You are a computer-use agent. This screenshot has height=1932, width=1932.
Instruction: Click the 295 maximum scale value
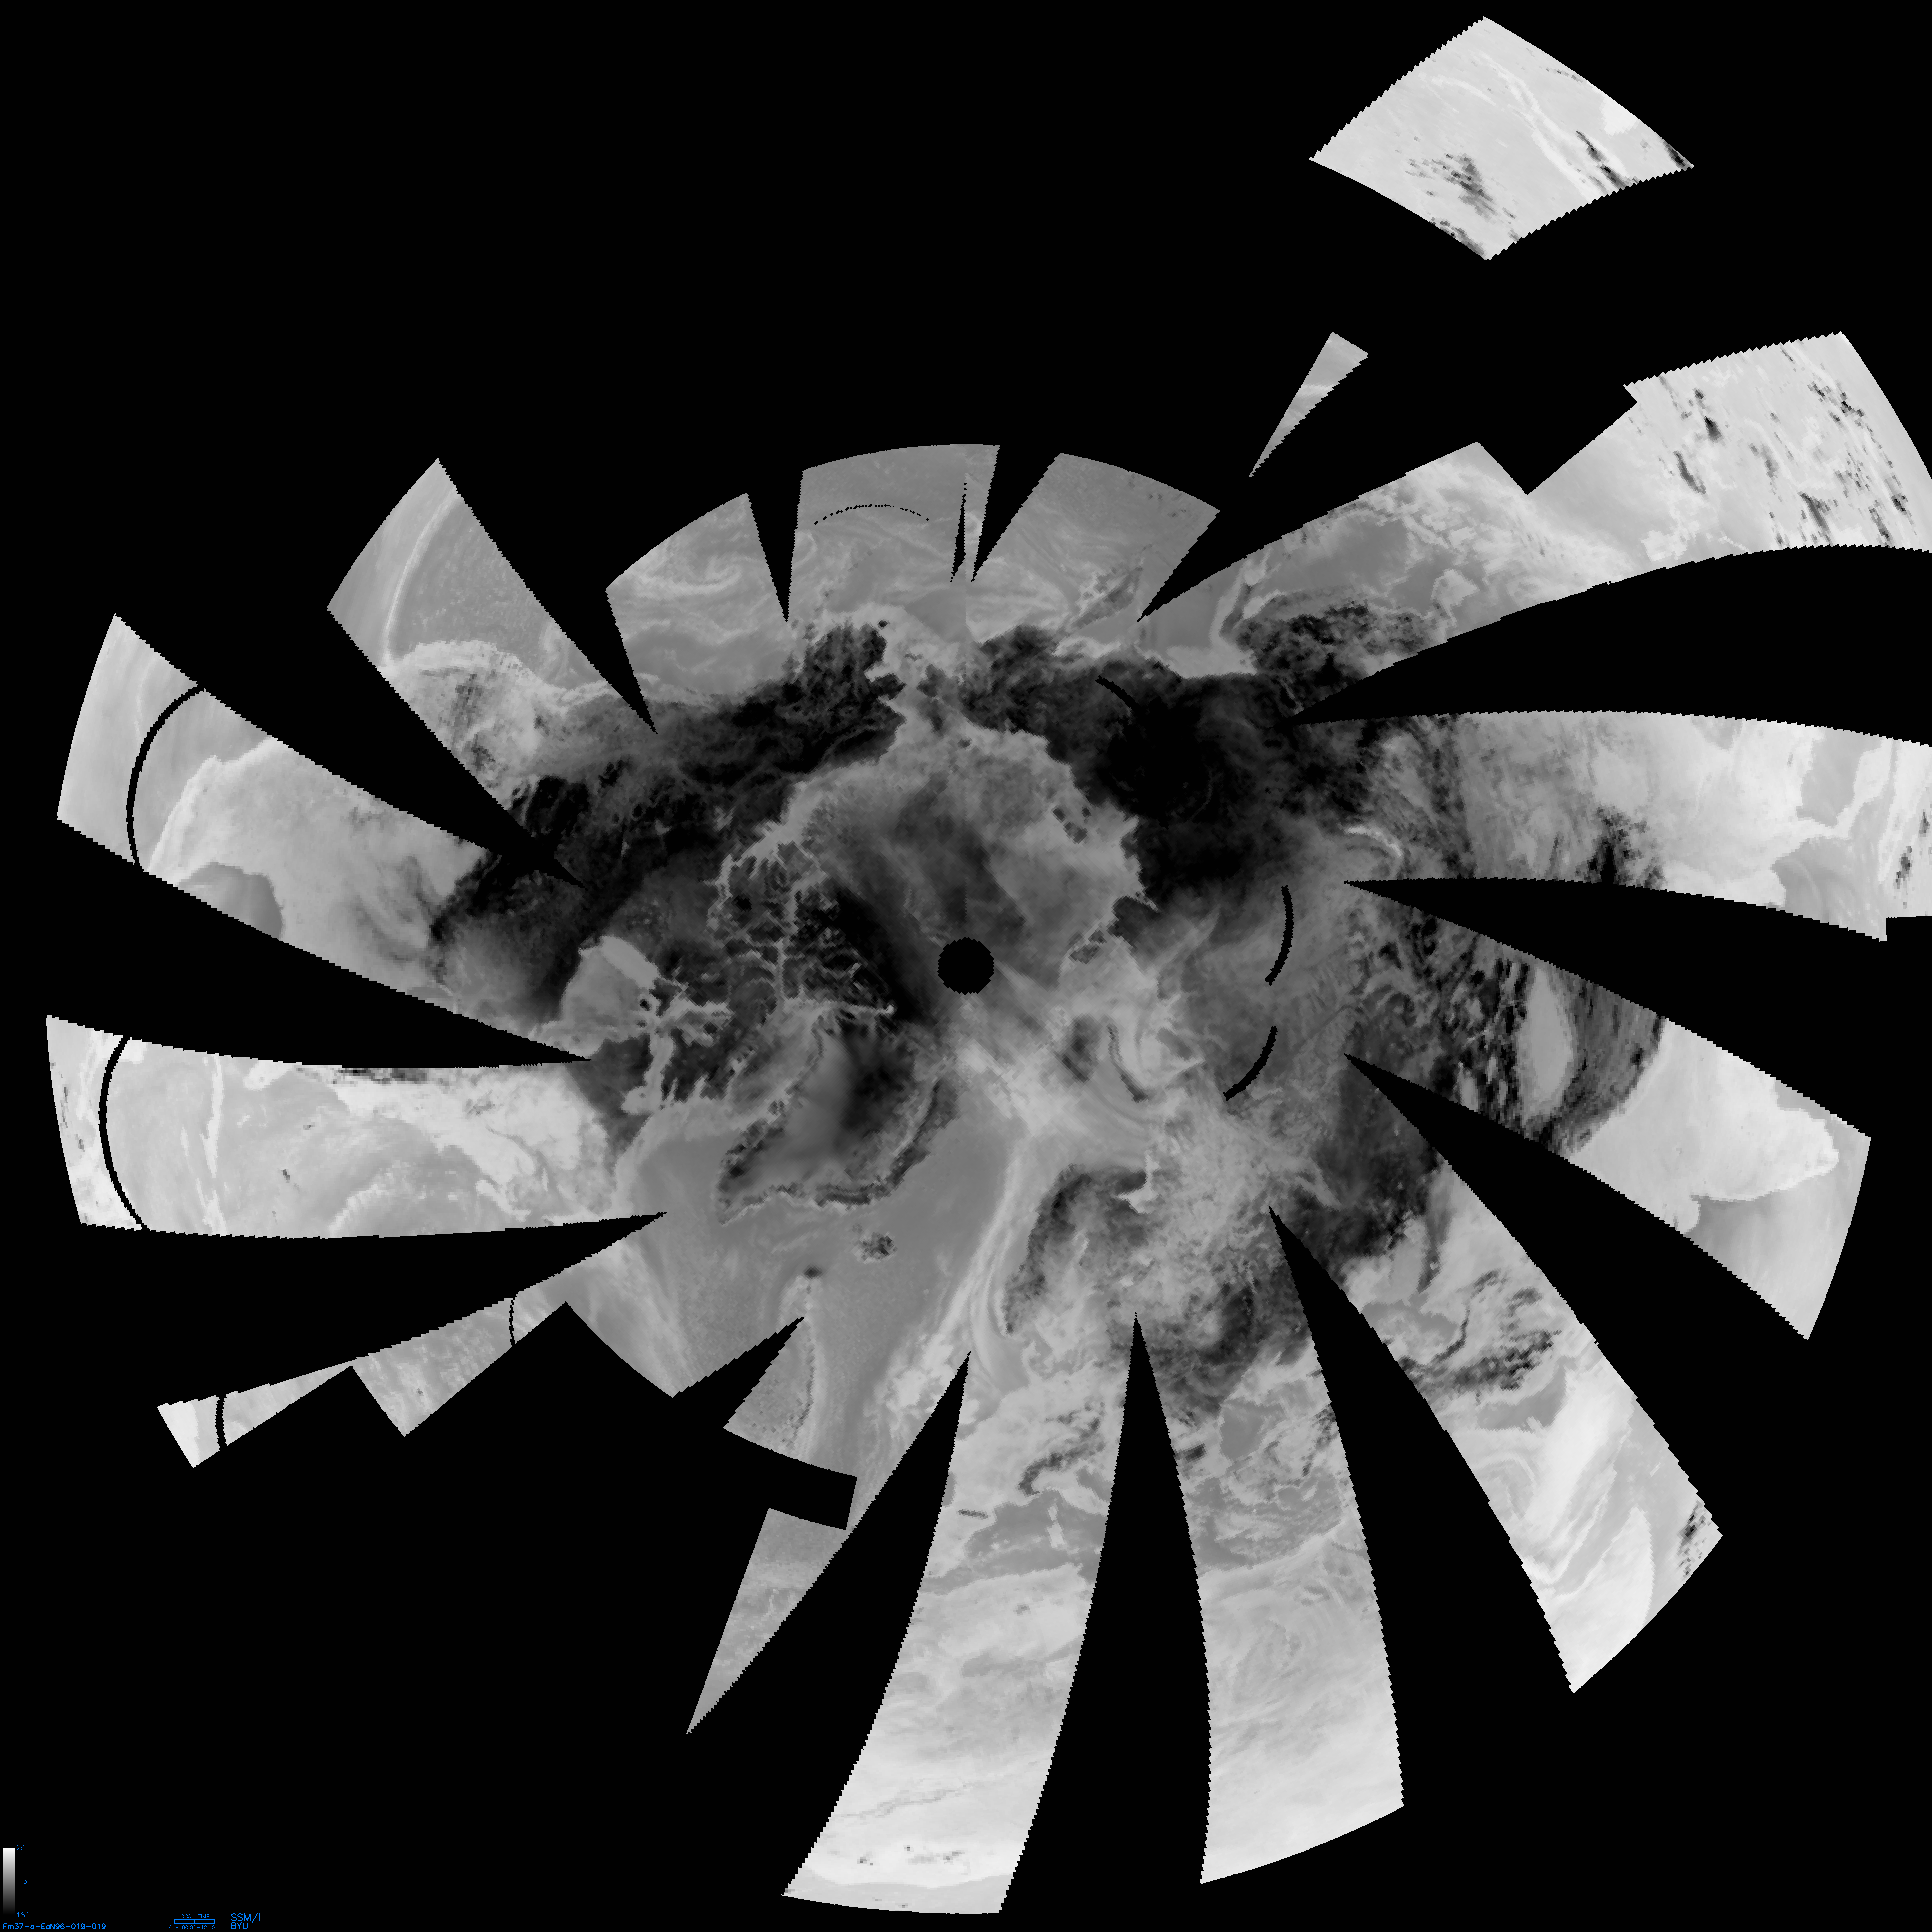(x=23, y=1848)
